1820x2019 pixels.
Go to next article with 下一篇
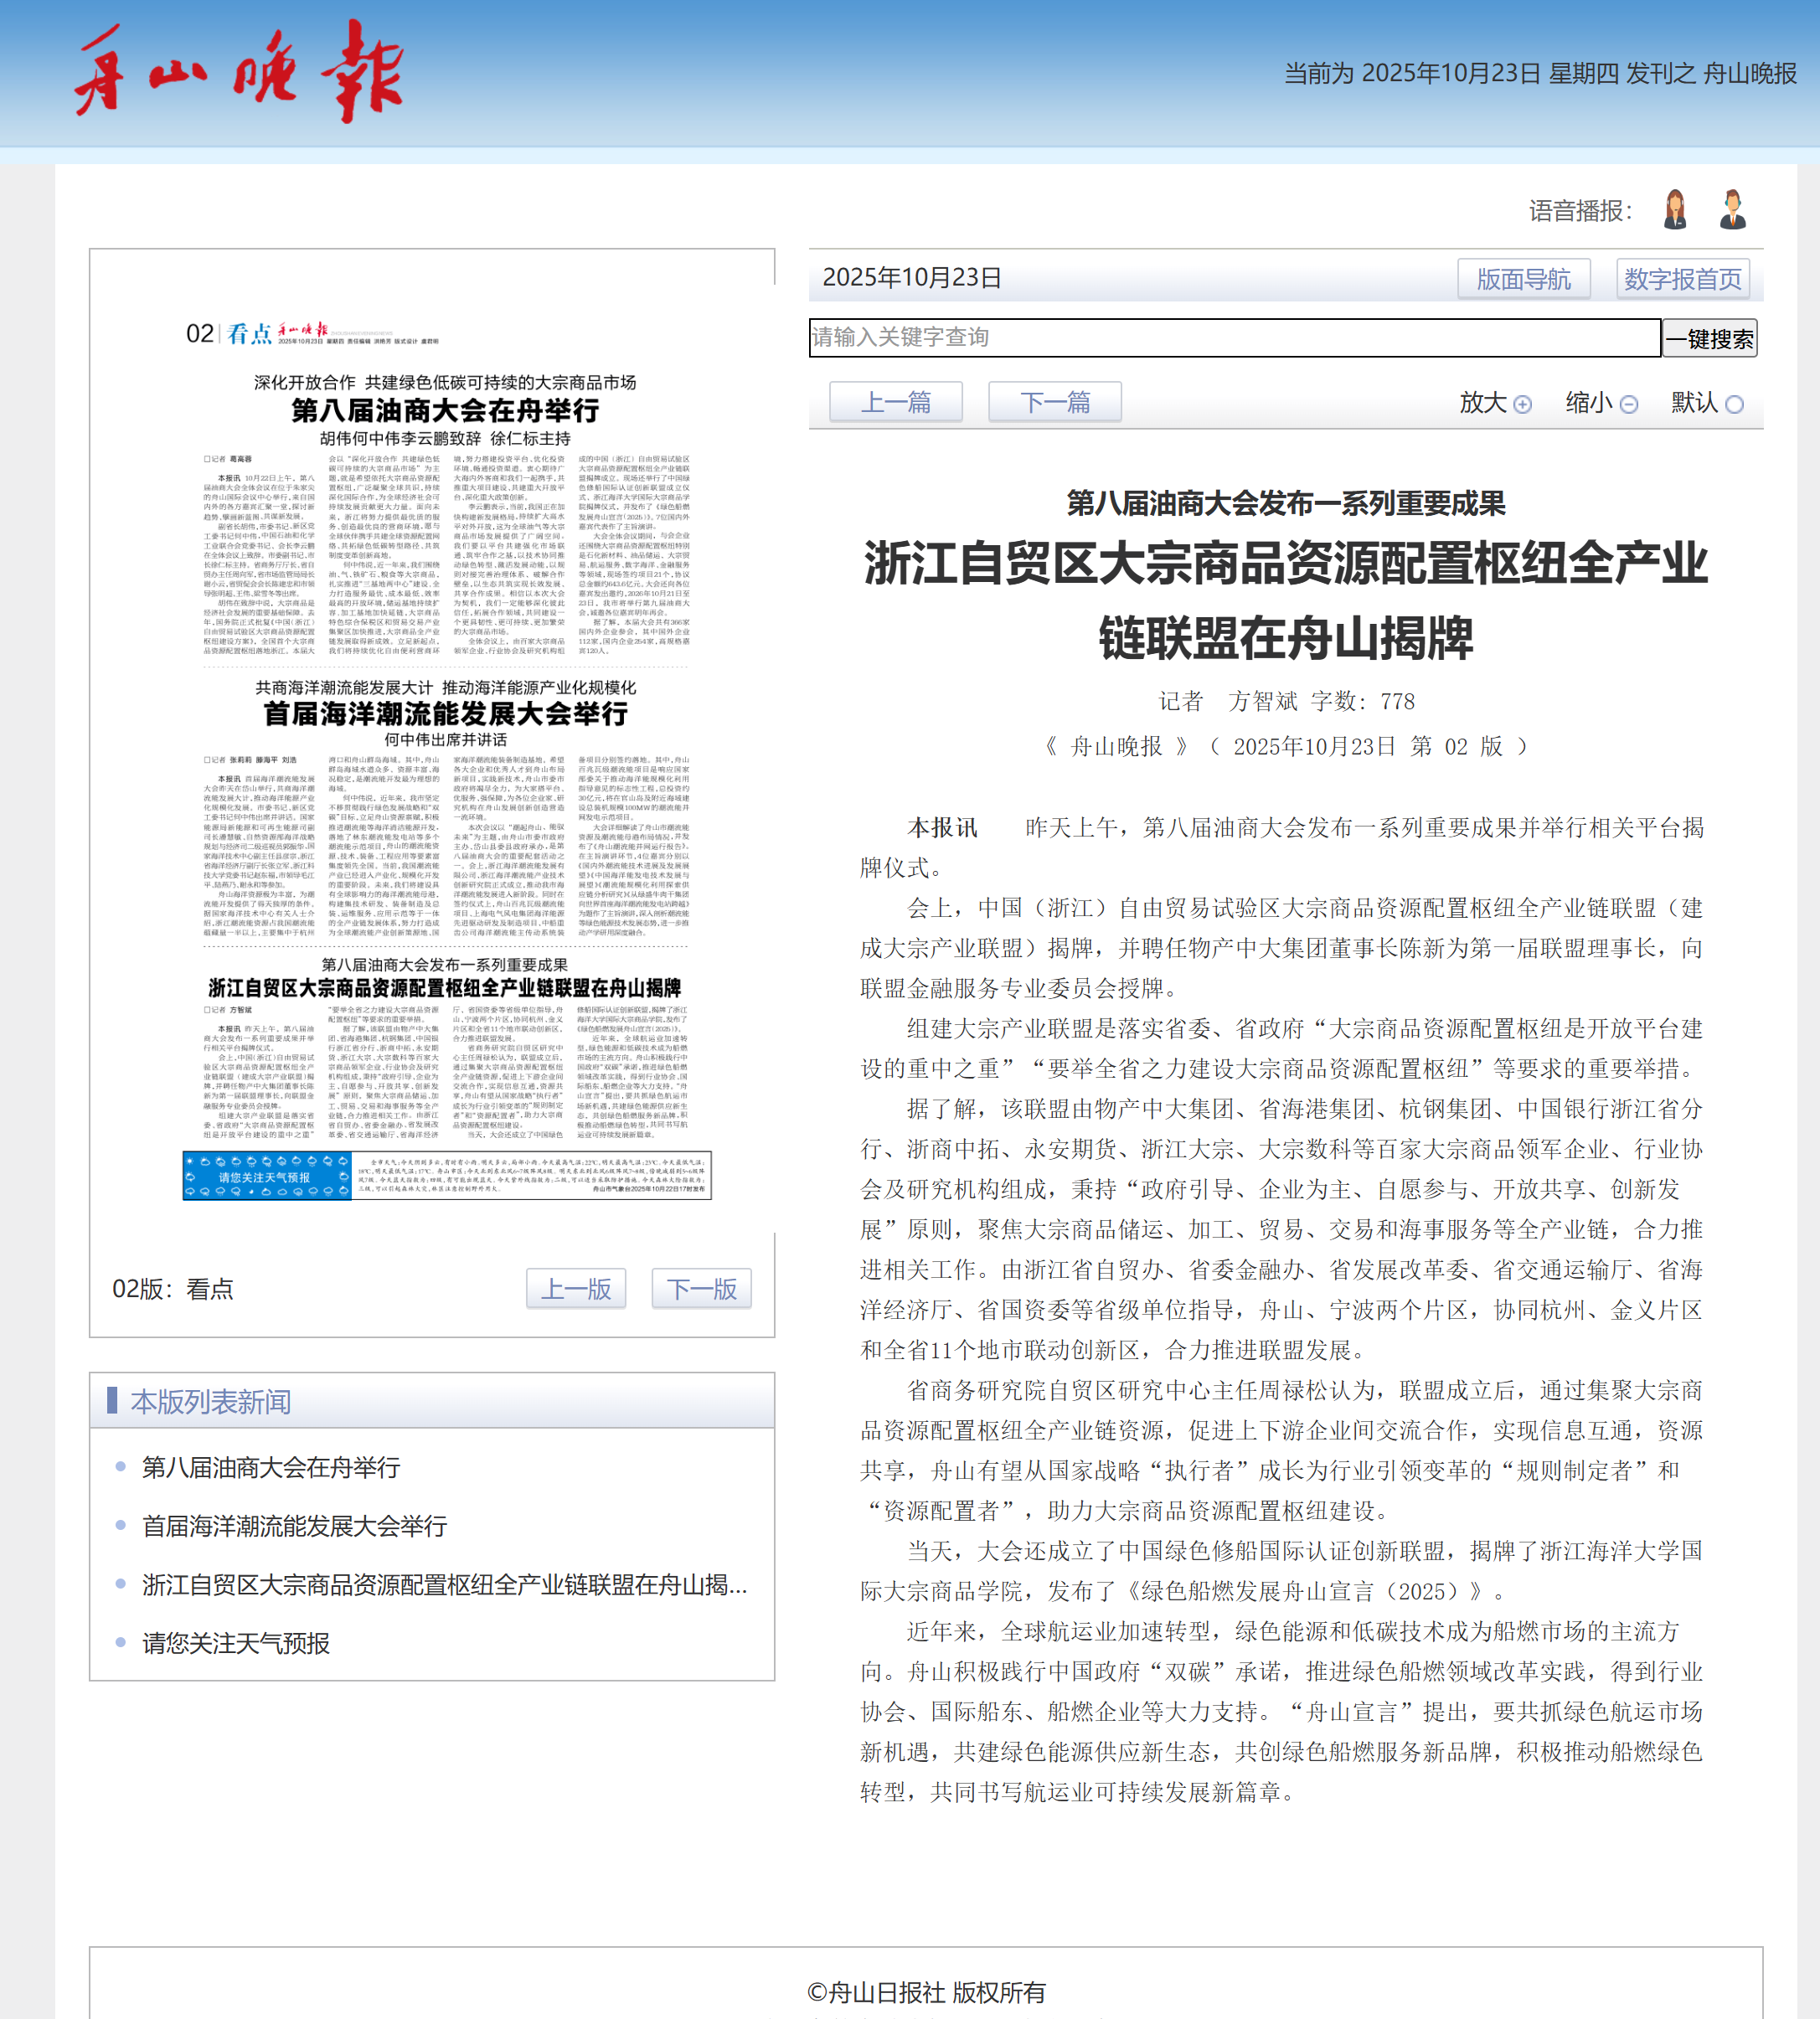1054,402
